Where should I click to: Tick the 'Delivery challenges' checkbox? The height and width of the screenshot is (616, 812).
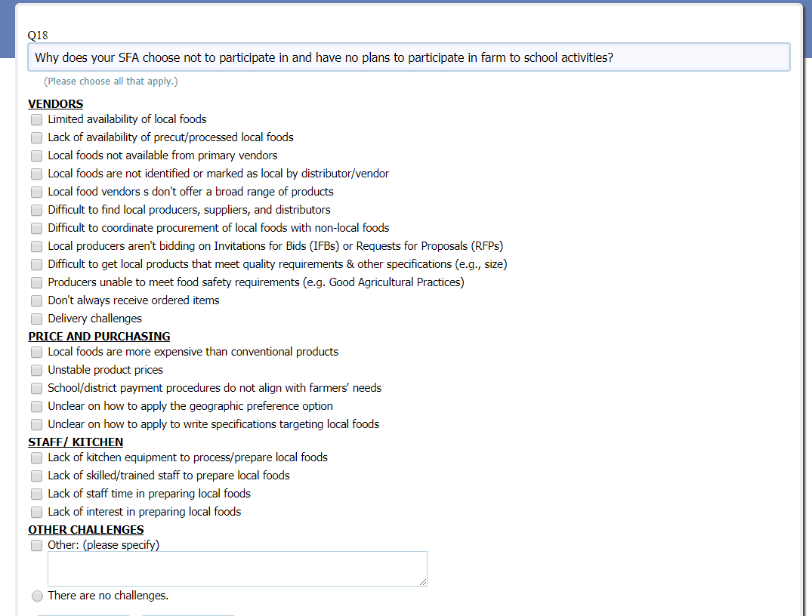click(x=37, y=319)
